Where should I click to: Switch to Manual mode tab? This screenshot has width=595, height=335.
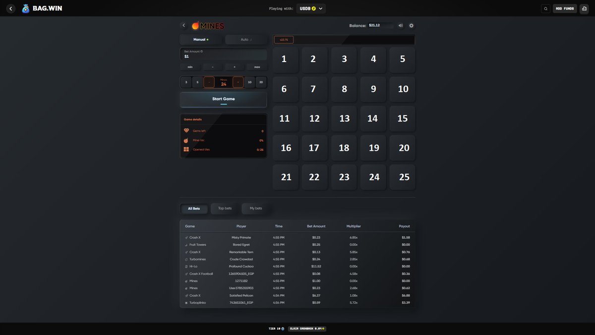pyautogui.click(x=201, y=39)
